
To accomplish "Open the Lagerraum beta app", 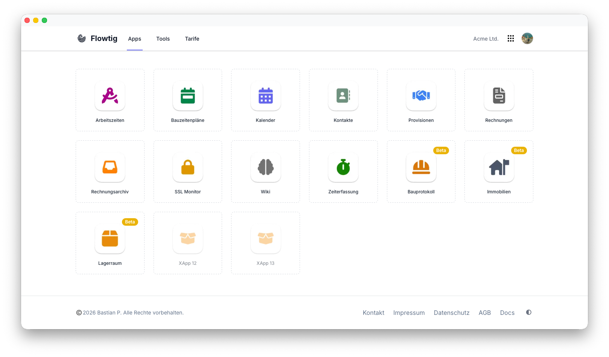I will click(x=110, y=243).
